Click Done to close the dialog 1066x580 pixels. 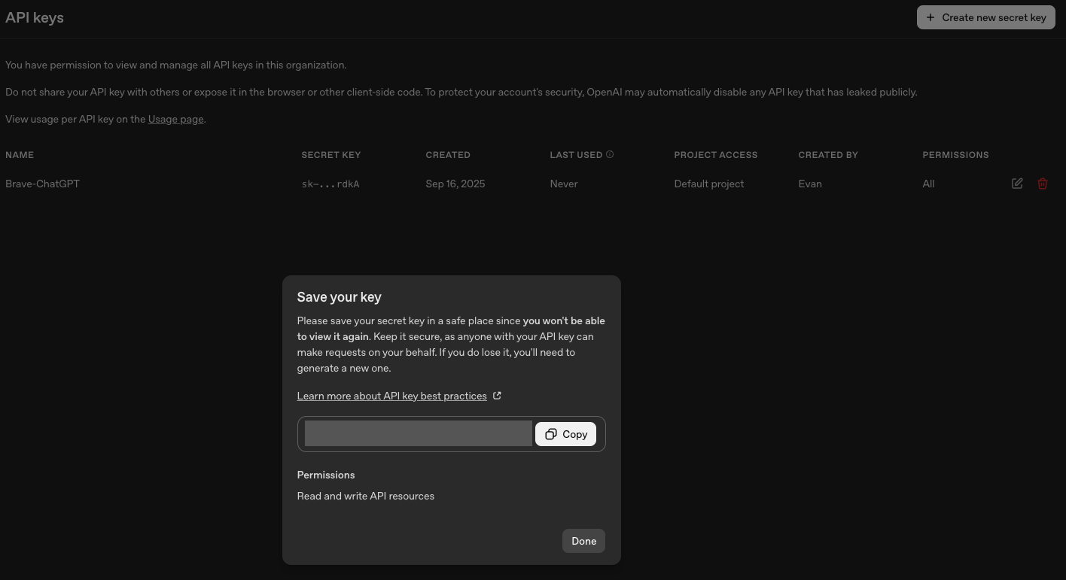pyautogui.click(x=583, y=541)
